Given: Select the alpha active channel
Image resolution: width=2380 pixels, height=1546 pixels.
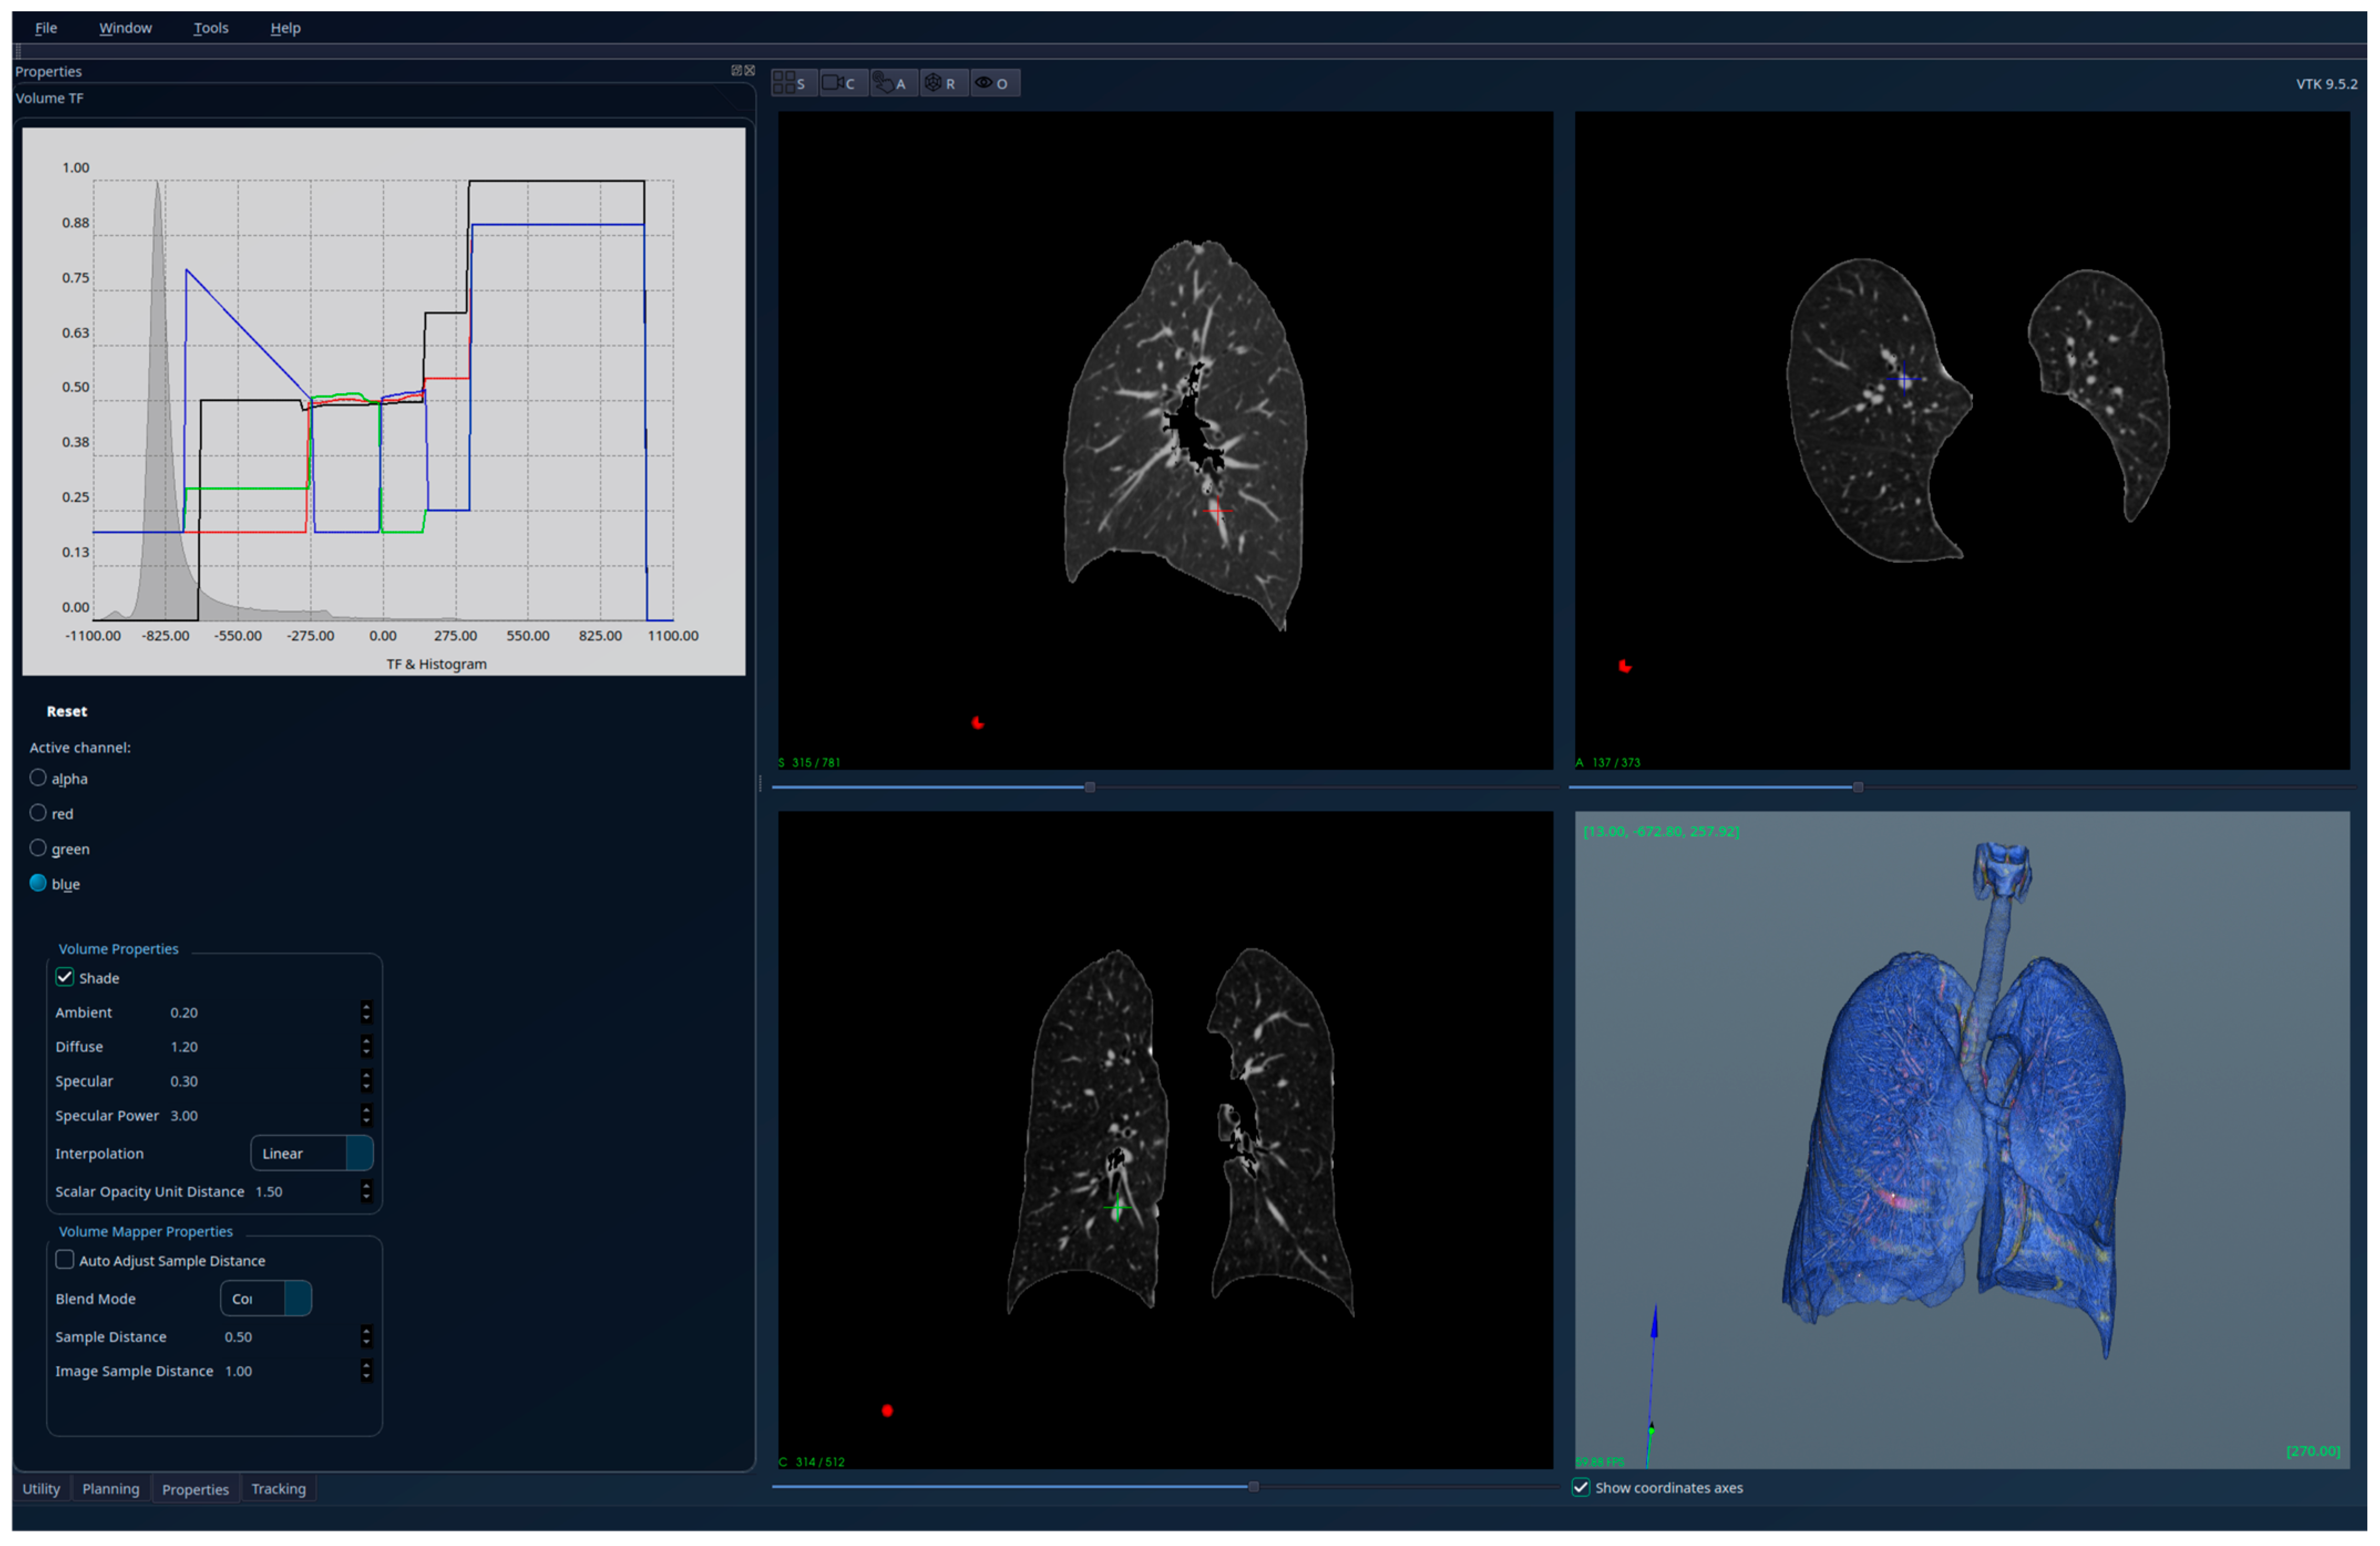Looking at the screenshot, I should (x=38, y=778).
